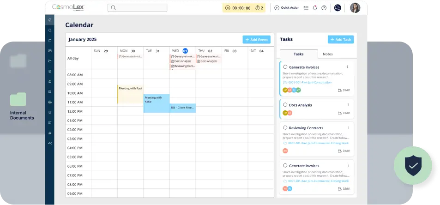440x205 pixels.
Task: Open the dashboard icon atop the sidebar
Action: click(50, 20)
